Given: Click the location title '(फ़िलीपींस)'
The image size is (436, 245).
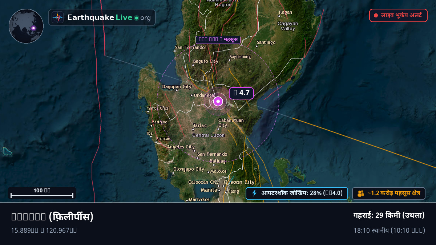Looking at the screenshot, I should [71, 217].
